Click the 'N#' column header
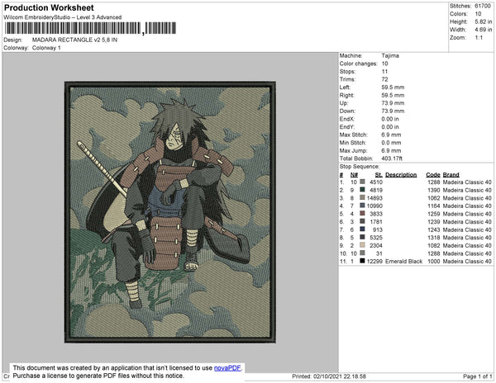The image size is (496, 383). [x=354, y=175]
